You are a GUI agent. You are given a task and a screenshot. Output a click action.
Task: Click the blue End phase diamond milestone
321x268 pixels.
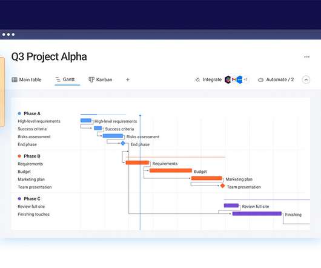point(123,143)
